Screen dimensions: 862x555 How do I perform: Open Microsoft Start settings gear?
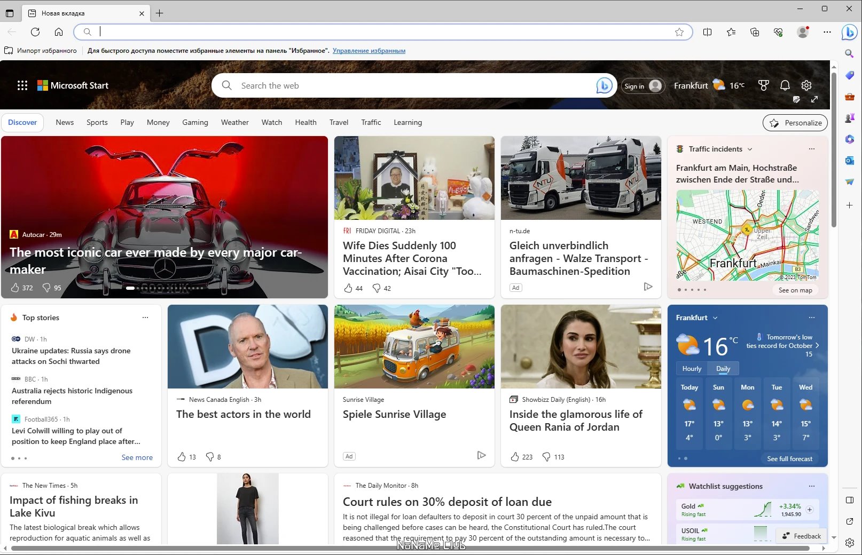pyautogui.click(x=806, y=85)
